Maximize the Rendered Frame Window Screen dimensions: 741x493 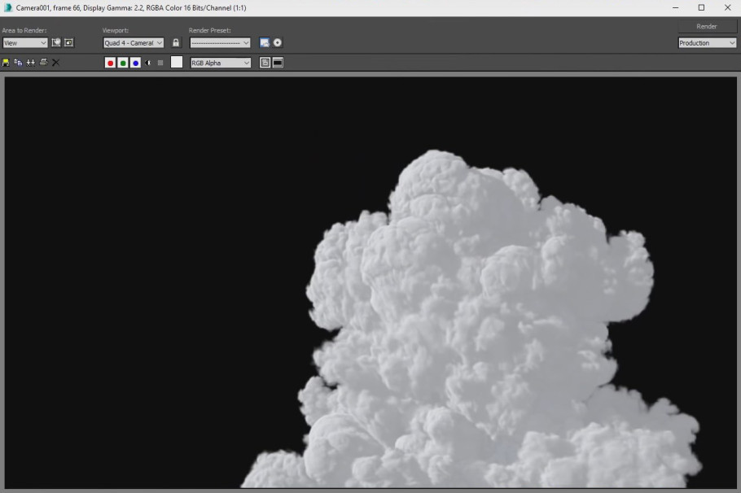pos(701,7)
